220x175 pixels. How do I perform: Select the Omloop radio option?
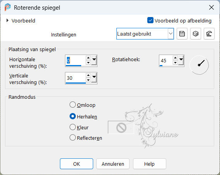(73, 105)
